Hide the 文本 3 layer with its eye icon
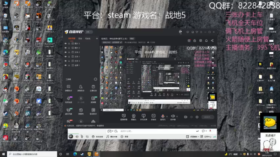The height and width of the screenshot is (157, 280). point(65,61)
